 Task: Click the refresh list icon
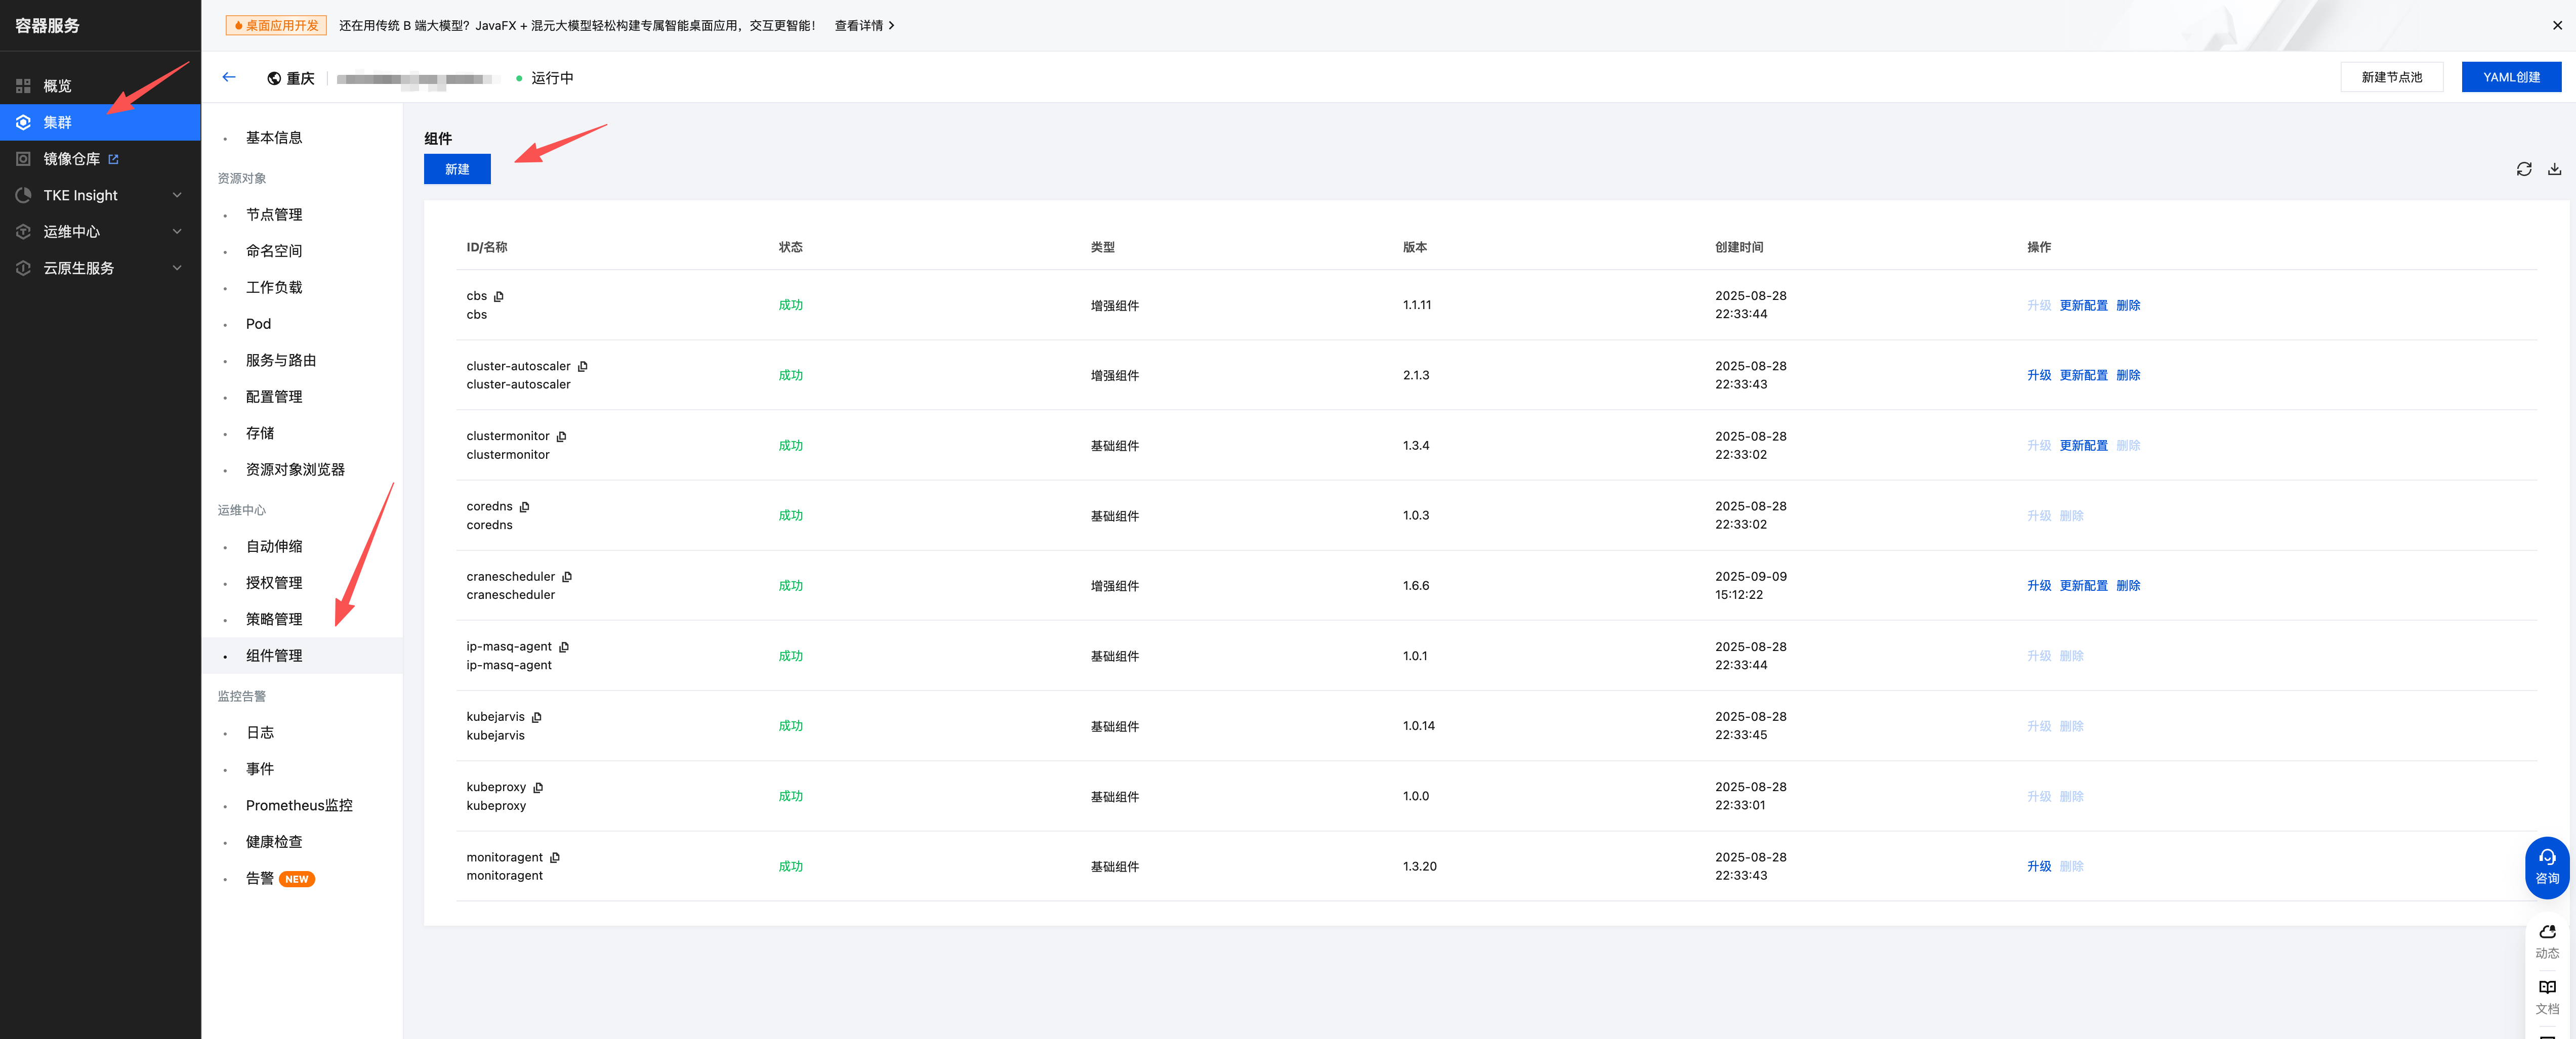[2523, 169]
